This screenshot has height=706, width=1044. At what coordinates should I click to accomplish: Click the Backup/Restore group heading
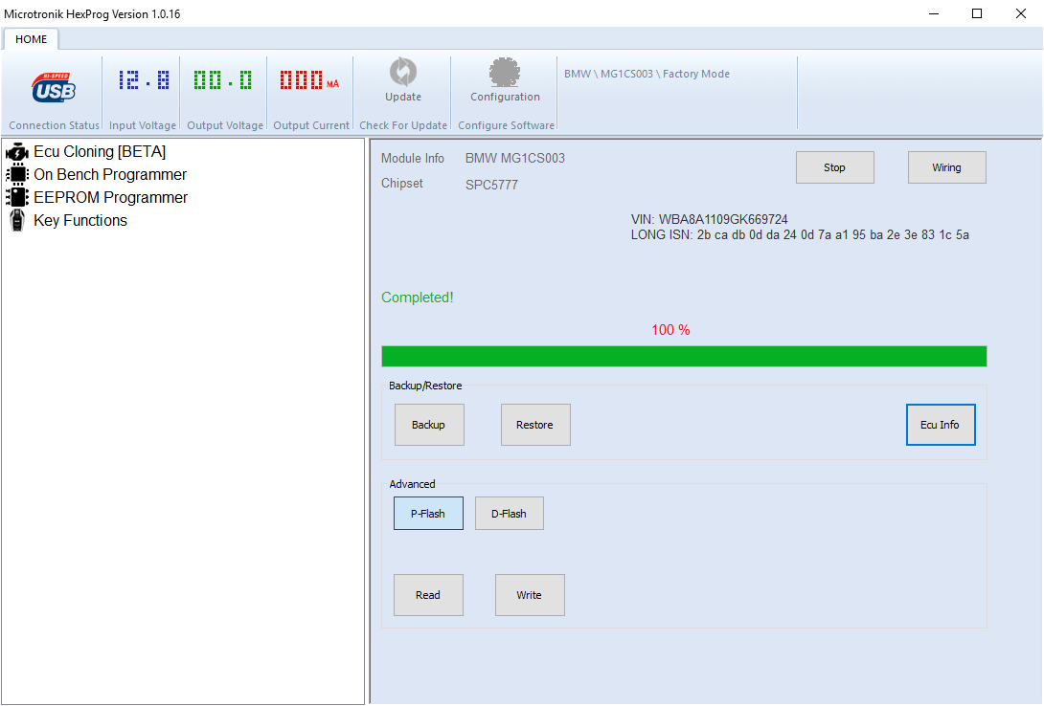coord(425,386)
